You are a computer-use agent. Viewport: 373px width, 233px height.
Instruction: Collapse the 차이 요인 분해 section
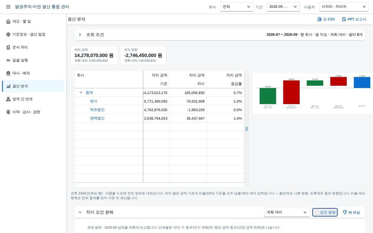[80, 212]
